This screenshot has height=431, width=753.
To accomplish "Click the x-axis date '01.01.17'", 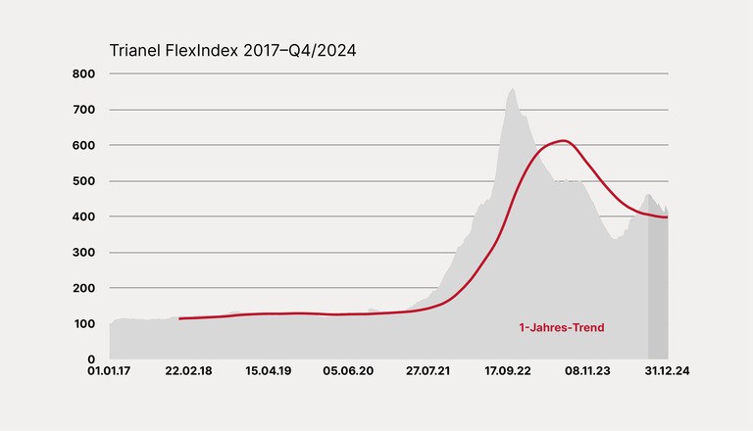I will [109, 371].
